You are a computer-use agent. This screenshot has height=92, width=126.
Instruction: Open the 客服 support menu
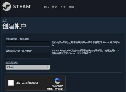(x=71, y=7)
